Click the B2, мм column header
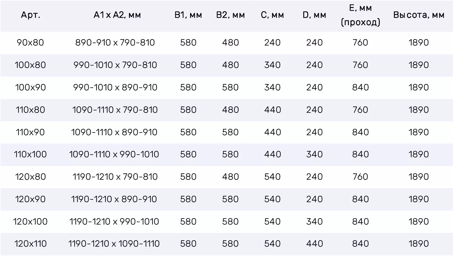 (230, 15)
